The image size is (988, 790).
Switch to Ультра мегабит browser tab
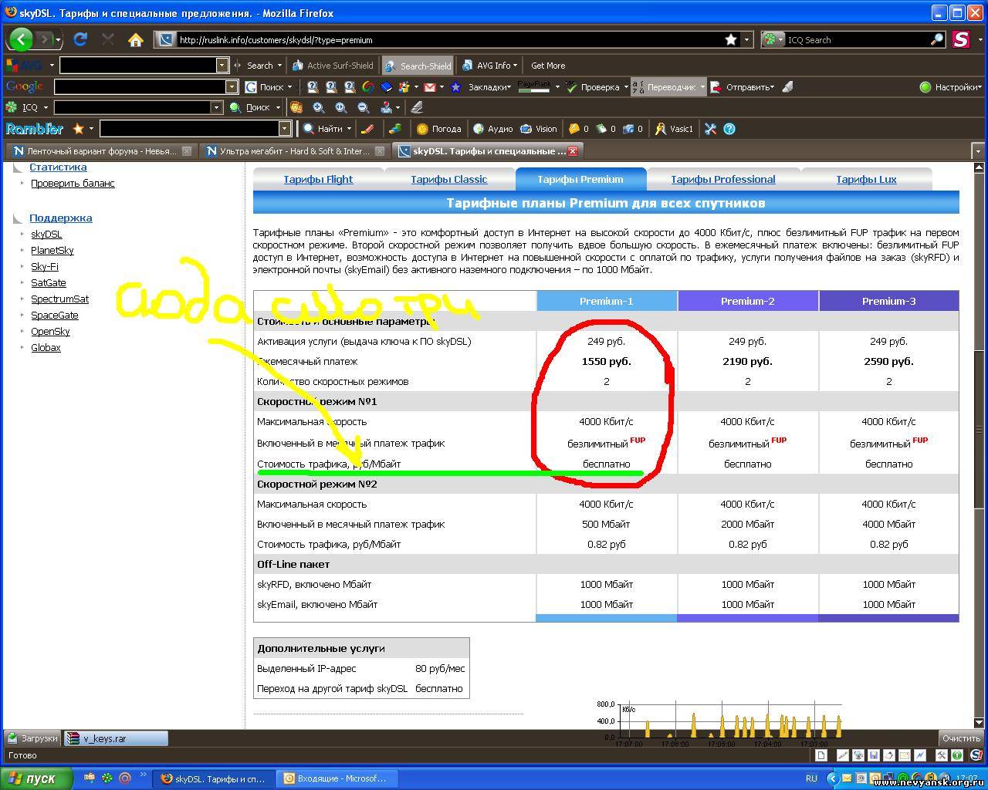pos(293,151)
